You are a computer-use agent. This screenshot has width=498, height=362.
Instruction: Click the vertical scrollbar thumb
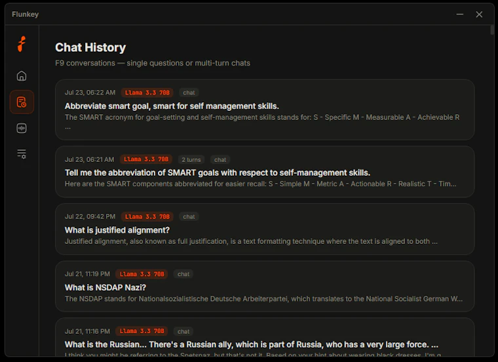point(492,30)
